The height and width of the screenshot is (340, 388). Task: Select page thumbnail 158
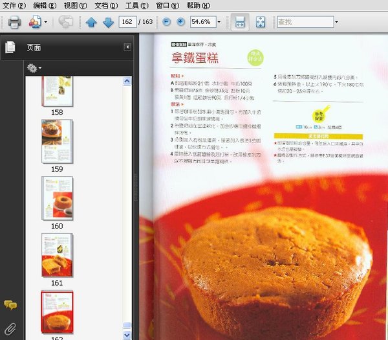(57, 91)
